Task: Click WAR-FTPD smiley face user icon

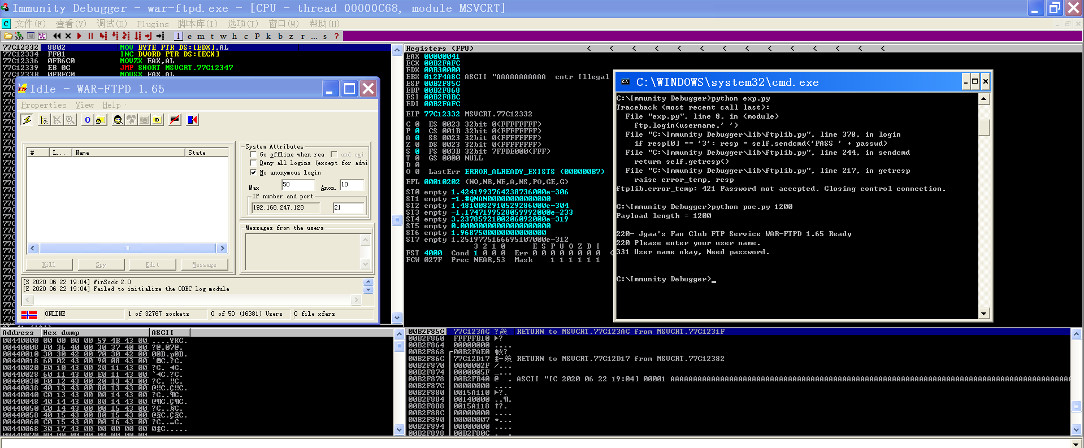Action: pyautogui.click(x=118, y=120)
